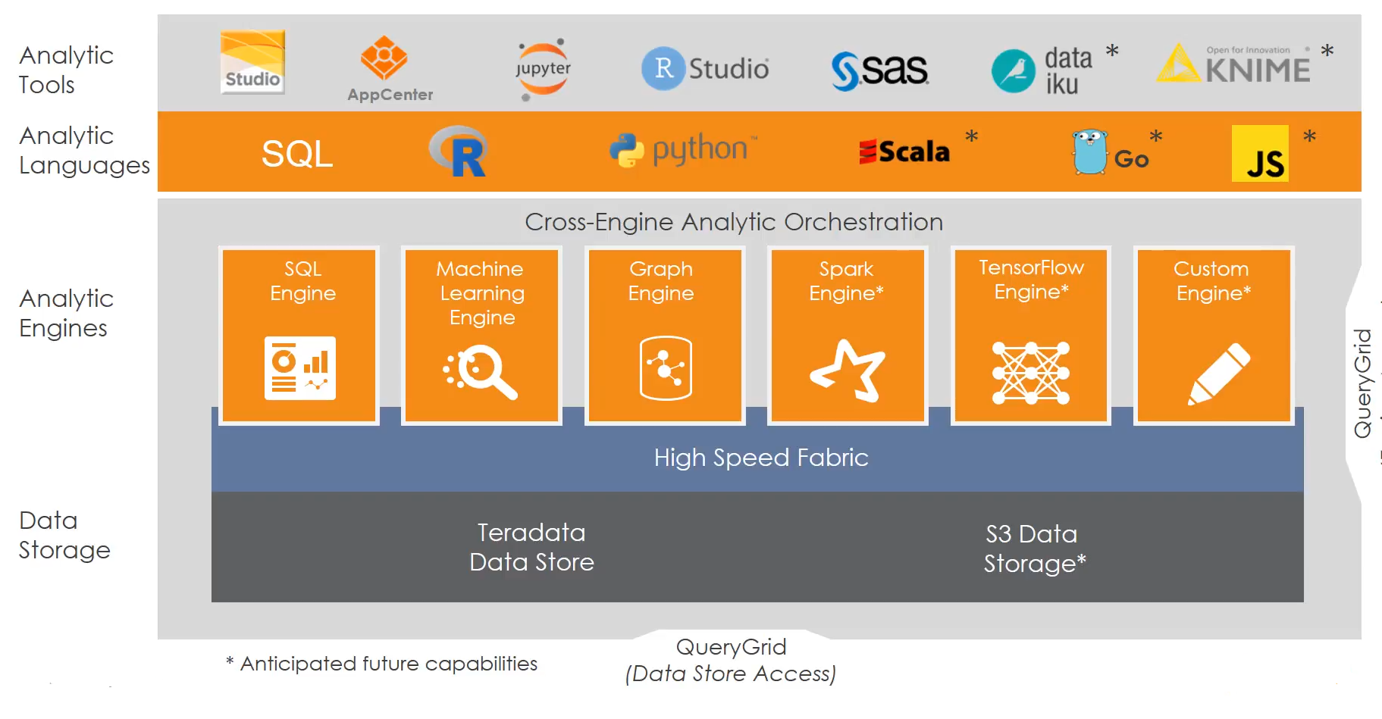1382x719 pixels.
Task: Click the Scala logo
Action: (904, 152)
